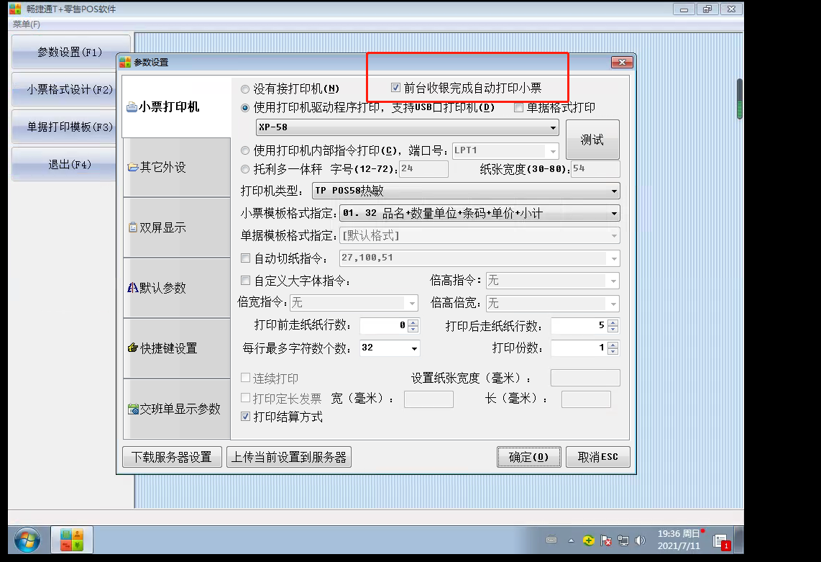This screenshot has width=821, height=562.
Task: Click the notification icon with red badge
Action: pyautogui.click(x=721, y=542)
